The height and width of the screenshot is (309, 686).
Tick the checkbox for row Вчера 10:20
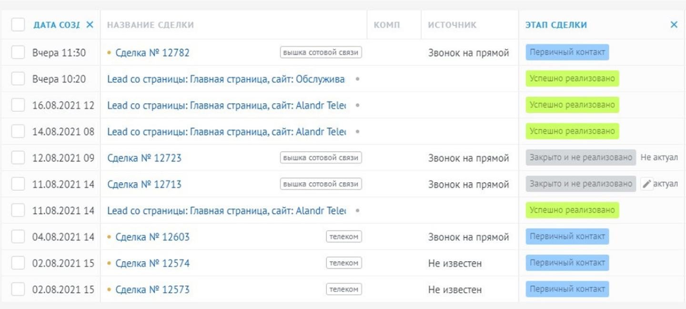click(18, 79)
